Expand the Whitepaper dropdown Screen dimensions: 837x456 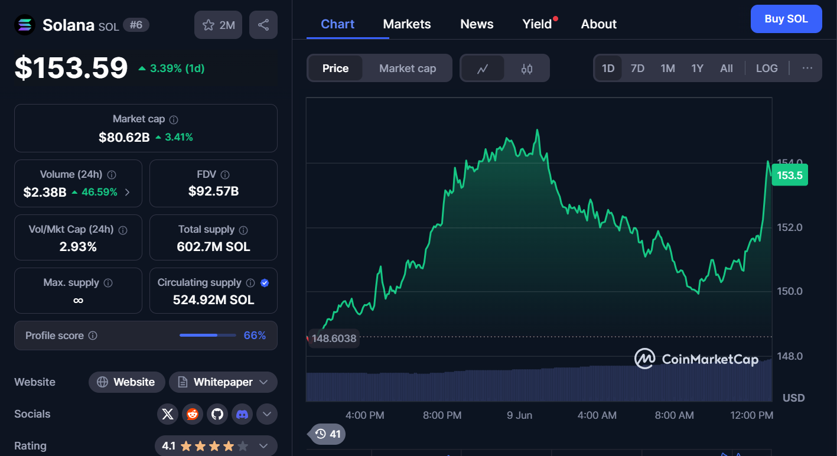click(223, 382)
